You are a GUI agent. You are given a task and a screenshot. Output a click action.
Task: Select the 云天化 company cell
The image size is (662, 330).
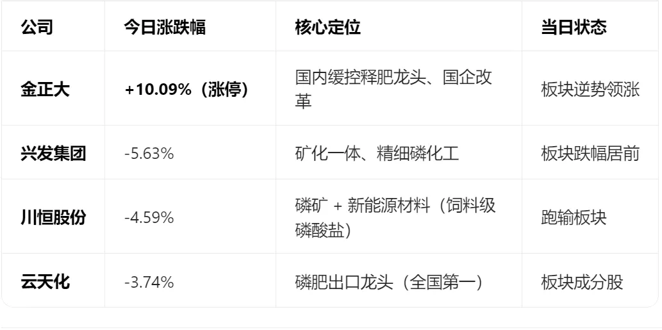[x=45, y=282]
